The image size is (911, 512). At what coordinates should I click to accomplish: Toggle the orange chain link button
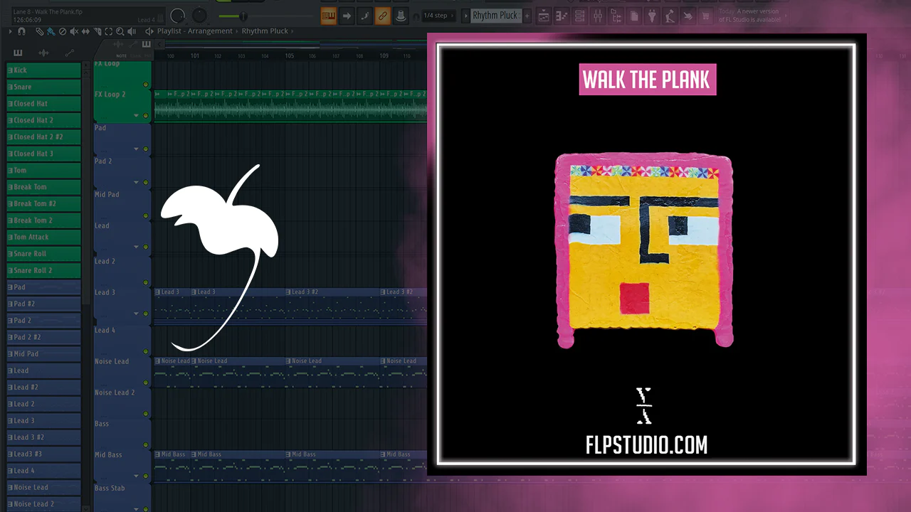point(382,16)
